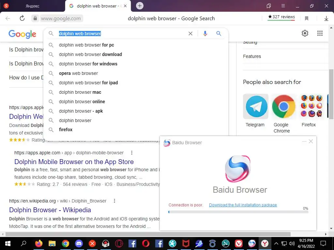Close the Baidu Browser installer popup
334x250 pixels.
pos(311,141)
